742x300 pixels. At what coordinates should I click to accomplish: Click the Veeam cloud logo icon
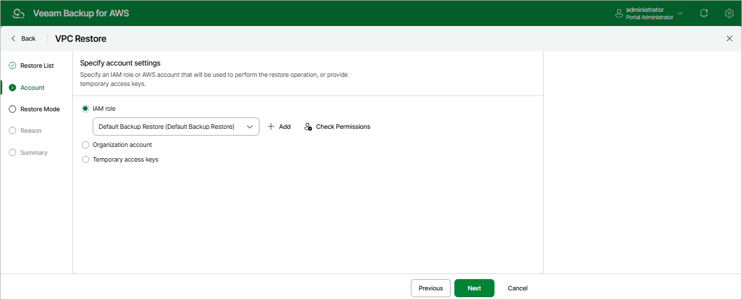[x=19, y=13]
